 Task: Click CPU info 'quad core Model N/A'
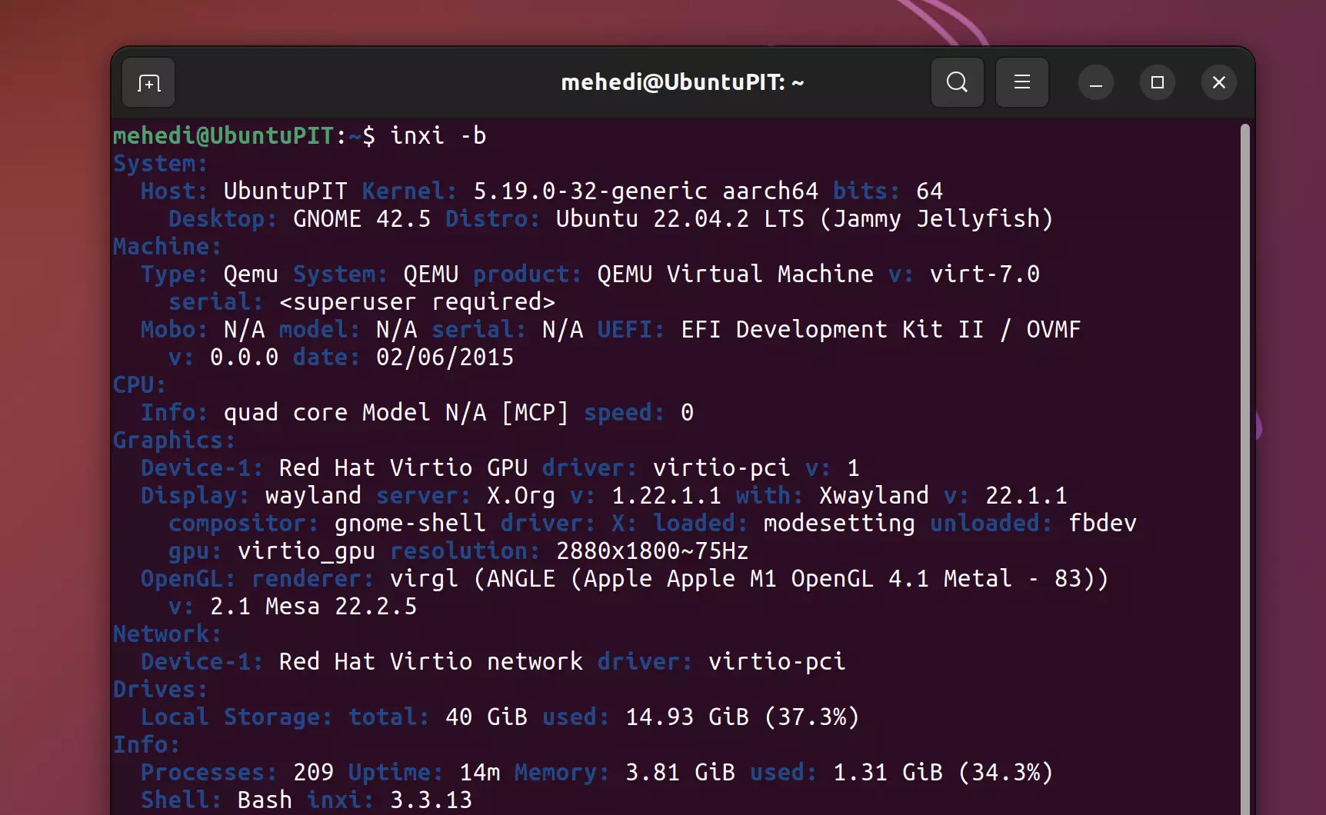click(355, 413)
